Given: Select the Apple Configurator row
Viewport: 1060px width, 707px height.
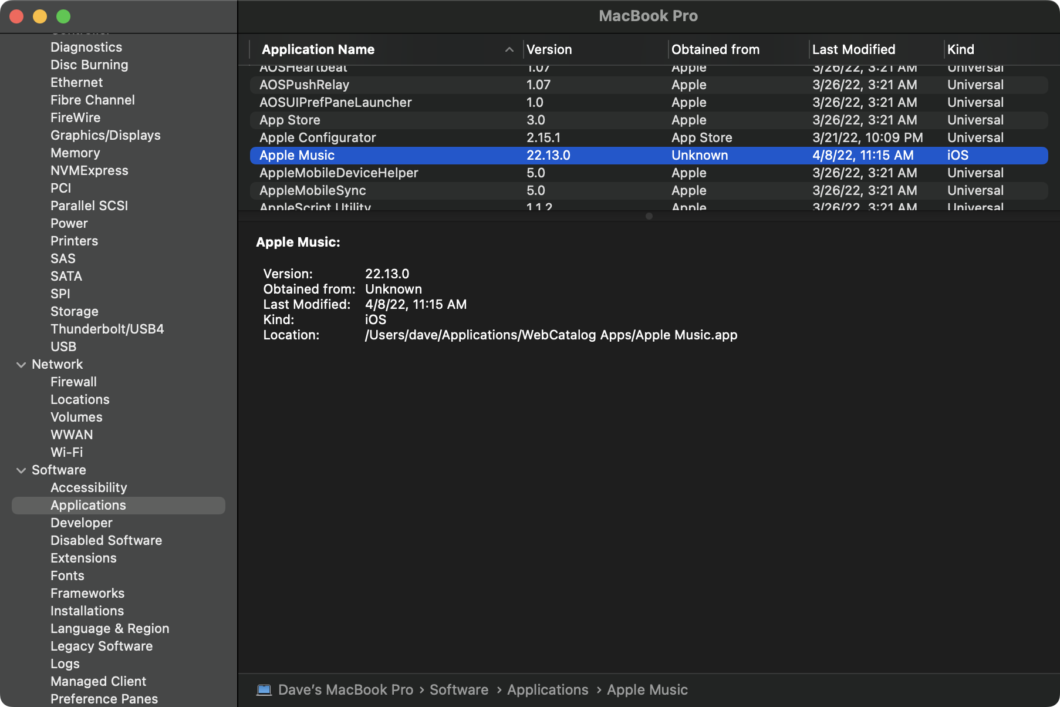Looking at the screenshot, I should tap(649, 138).
